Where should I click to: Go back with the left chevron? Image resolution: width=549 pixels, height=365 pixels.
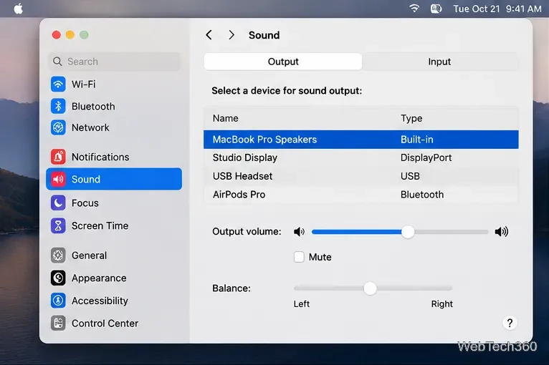click(209, 35)
